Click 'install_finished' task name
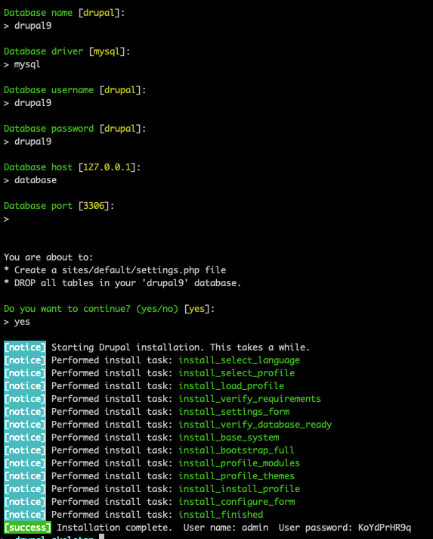Image resolution: width=433 pixels, height=539 pixels. point(221,515)
